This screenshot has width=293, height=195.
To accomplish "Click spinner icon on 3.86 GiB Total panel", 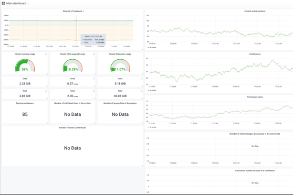I will 46,91.
